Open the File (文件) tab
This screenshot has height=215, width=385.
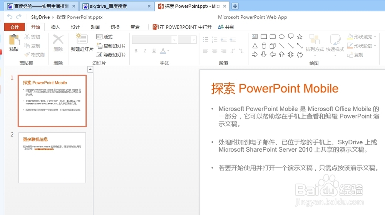pyautogui.click(x=15, y=27)
